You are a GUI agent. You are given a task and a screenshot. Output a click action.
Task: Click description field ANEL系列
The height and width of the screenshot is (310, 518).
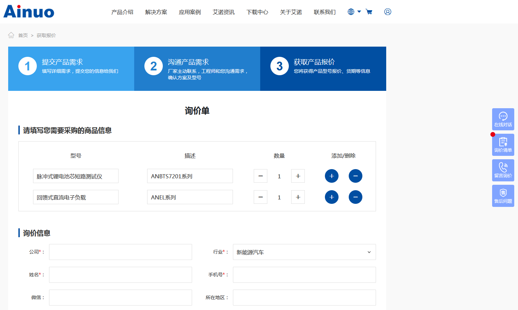pos(190,197)
